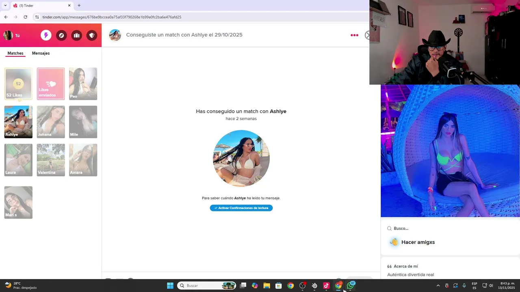Go forward with the browser forward arrow
This screenshot has width=520, height=292.
(x=15, y=17)
